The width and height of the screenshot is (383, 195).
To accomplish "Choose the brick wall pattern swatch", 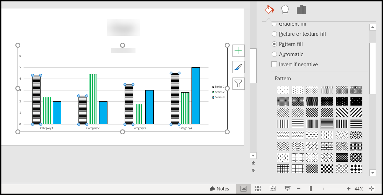I will [327, 146].
